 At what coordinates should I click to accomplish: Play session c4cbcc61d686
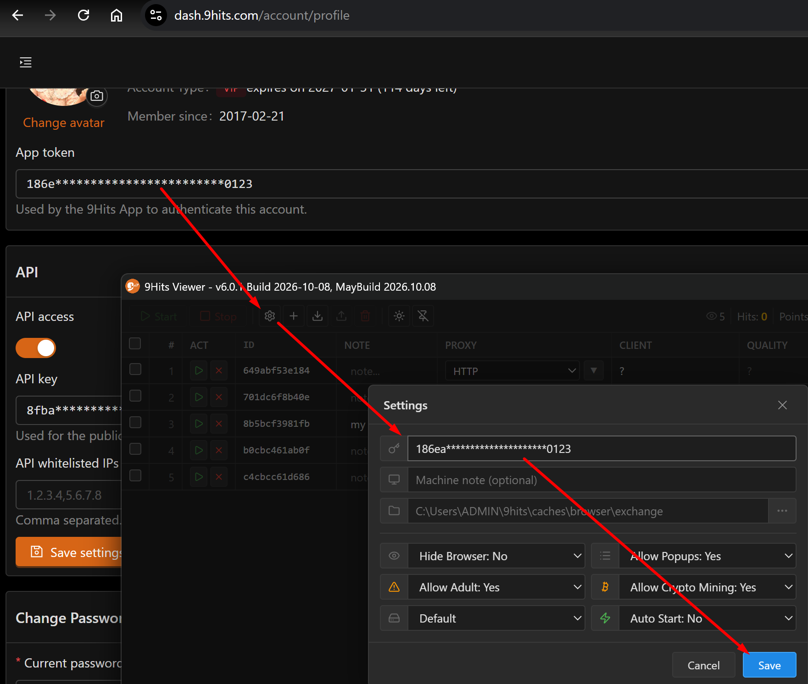click(x=199, y=477)
